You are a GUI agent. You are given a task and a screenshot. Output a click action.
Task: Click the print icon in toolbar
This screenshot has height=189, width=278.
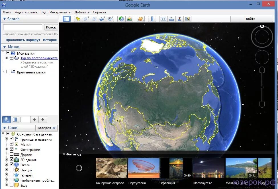(x=171, y=19)
